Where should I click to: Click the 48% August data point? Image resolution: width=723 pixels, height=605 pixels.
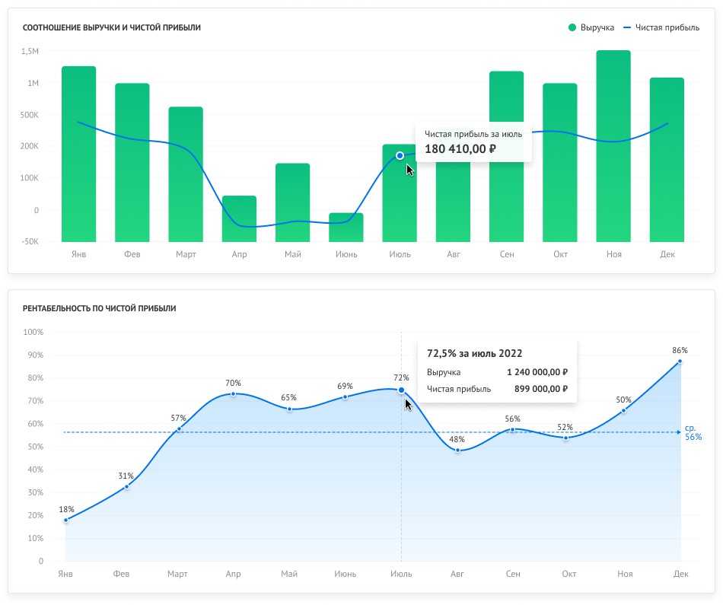[x=457, y=451]
